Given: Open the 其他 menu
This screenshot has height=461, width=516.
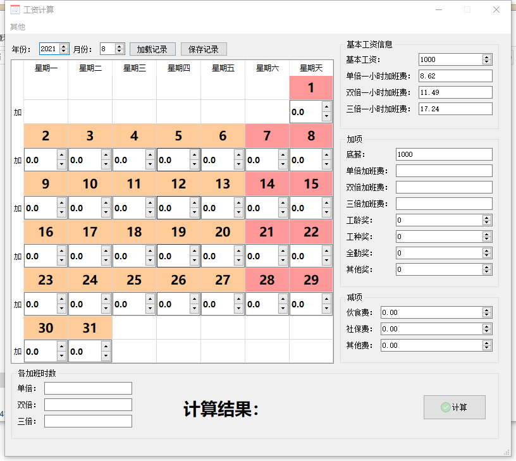Looking at the screenshot, I should tap(18, 27).
